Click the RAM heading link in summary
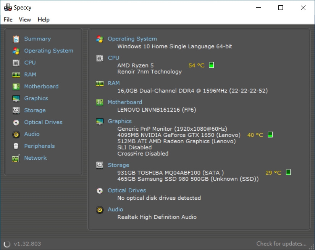Viewport: 315px width, 250px height. tap(114, 83)
